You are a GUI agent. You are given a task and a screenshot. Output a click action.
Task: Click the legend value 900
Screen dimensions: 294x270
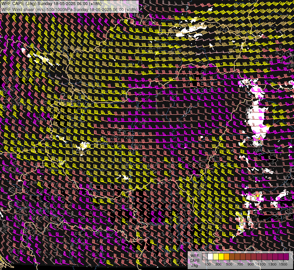pos(251,264)
